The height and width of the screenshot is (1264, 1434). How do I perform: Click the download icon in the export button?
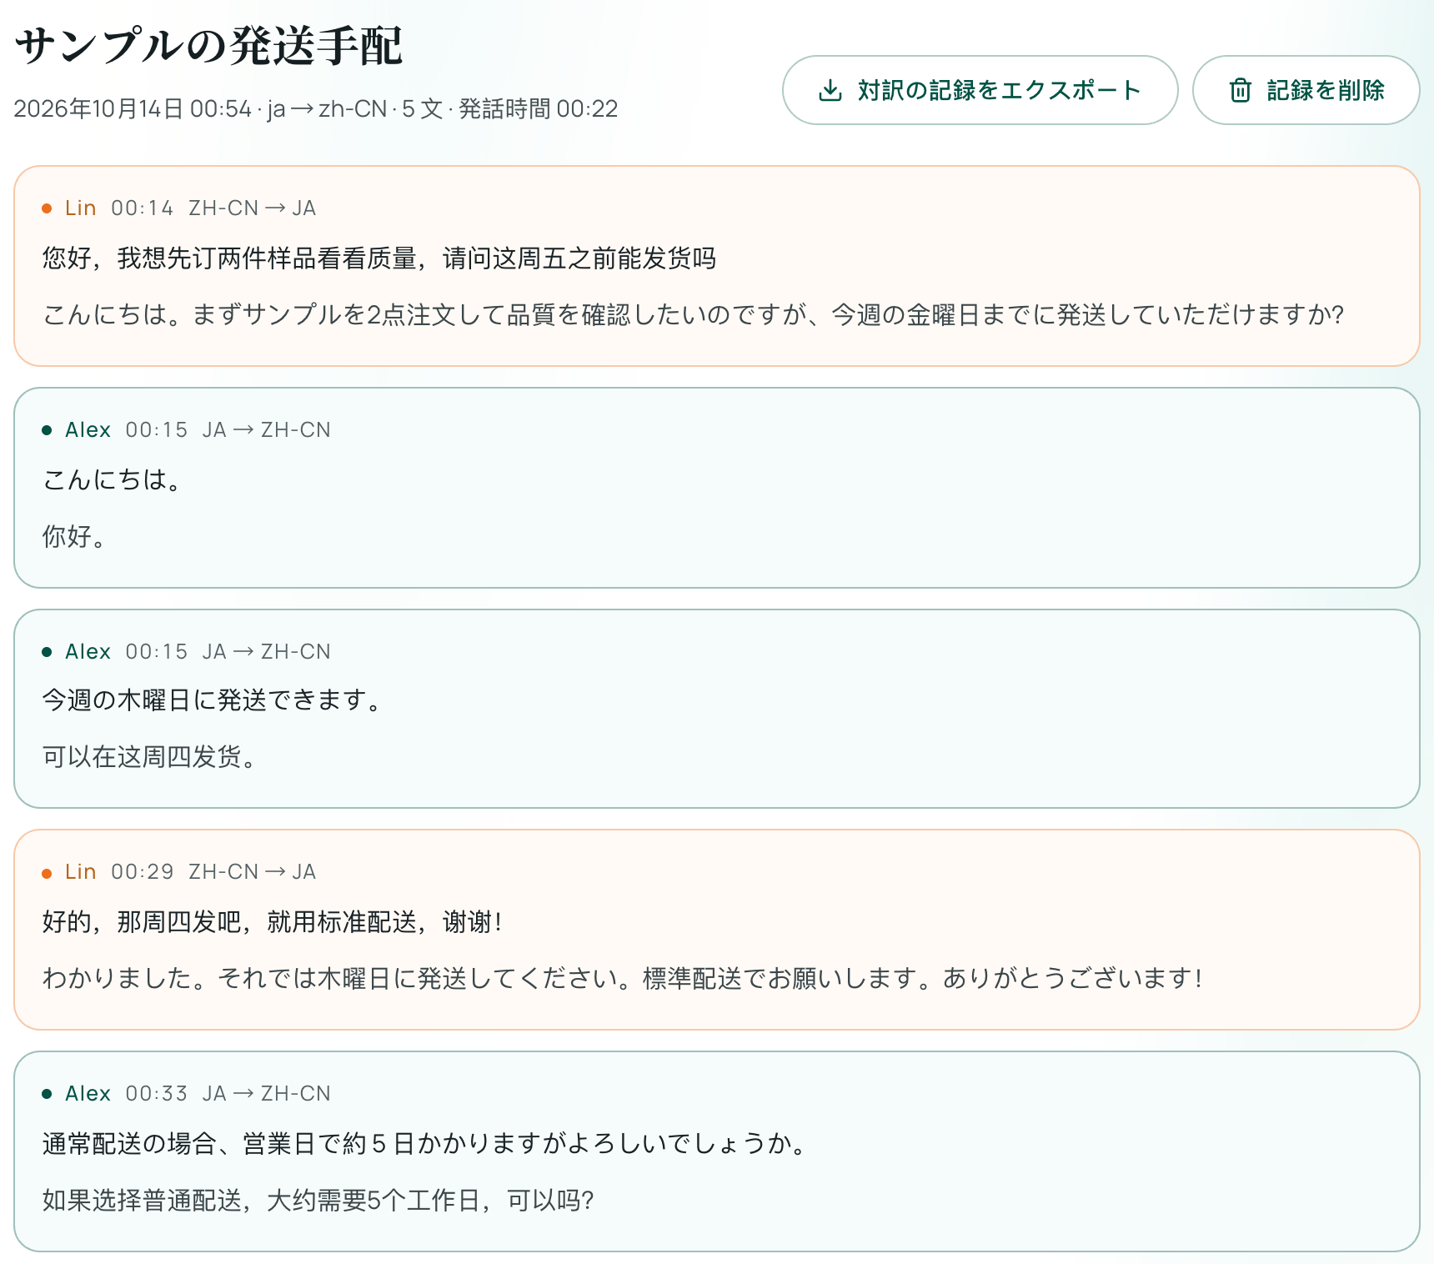(x=830, y=90)
